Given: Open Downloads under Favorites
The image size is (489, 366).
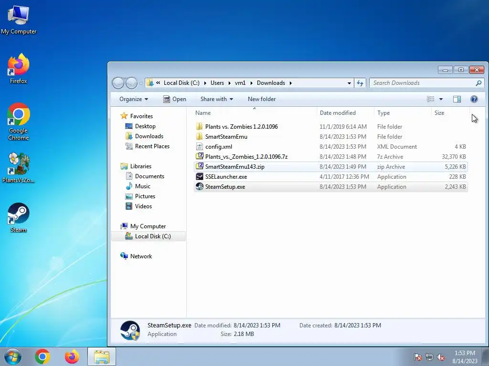Looking at the screenshot, I should click(x=149, y=136).
